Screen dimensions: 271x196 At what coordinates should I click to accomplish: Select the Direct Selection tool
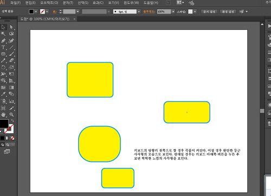tap(11, 27)
